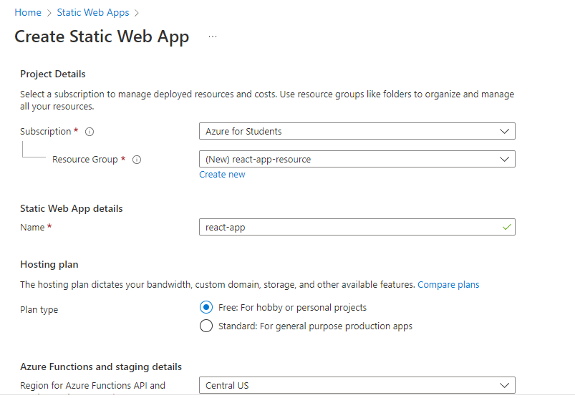Screen dimensions: 575x398
Task: Click the Resource Group dropdown arrow
Action: coord(505,159)
